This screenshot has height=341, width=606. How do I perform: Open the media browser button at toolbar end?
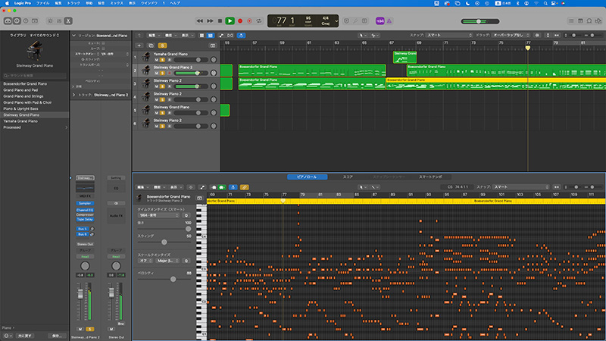tap(598, 21)
